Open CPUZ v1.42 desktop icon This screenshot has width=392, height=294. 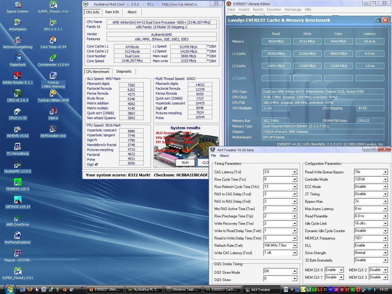17,114
